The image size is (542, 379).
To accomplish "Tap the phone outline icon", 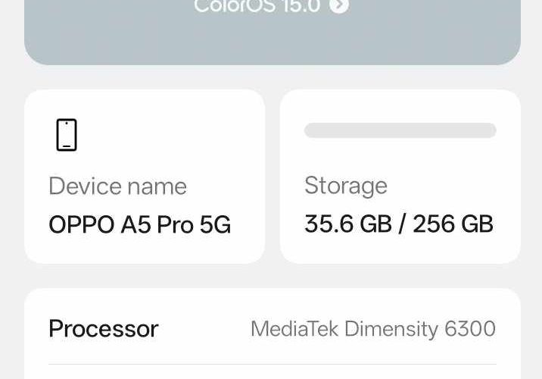I will coord(67,135).
